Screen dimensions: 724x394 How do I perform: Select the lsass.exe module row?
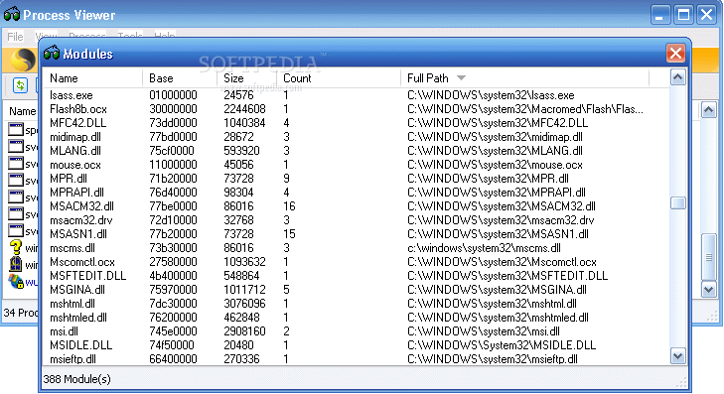point(356,95)
